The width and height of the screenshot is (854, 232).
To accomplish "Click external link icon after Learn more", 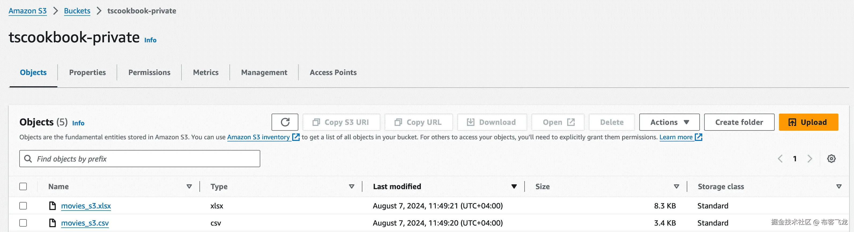I will coord(698,137).
